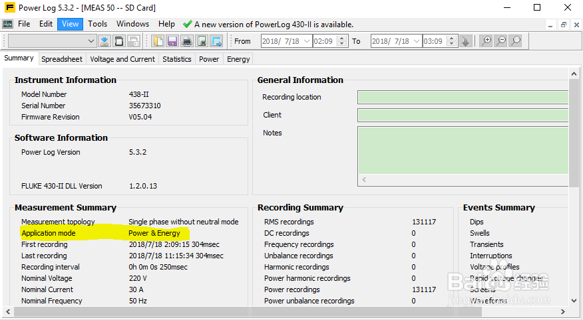The image size is (583, 320).
Task: Click the To time field 03:09
Action: pyautogui.click(x=435, y=41)
